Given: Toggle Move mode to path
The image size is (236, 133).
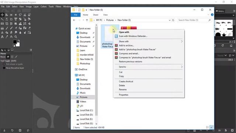Looking at the screenshot, I should pyautogui.click(x=16, y=57).
